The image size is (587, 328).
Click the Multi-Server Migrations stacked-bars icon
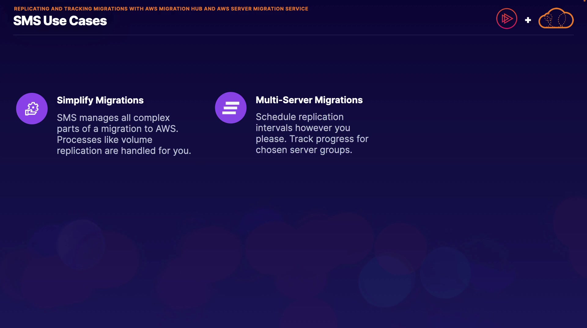pyautogui.click(x=231, y=108)
